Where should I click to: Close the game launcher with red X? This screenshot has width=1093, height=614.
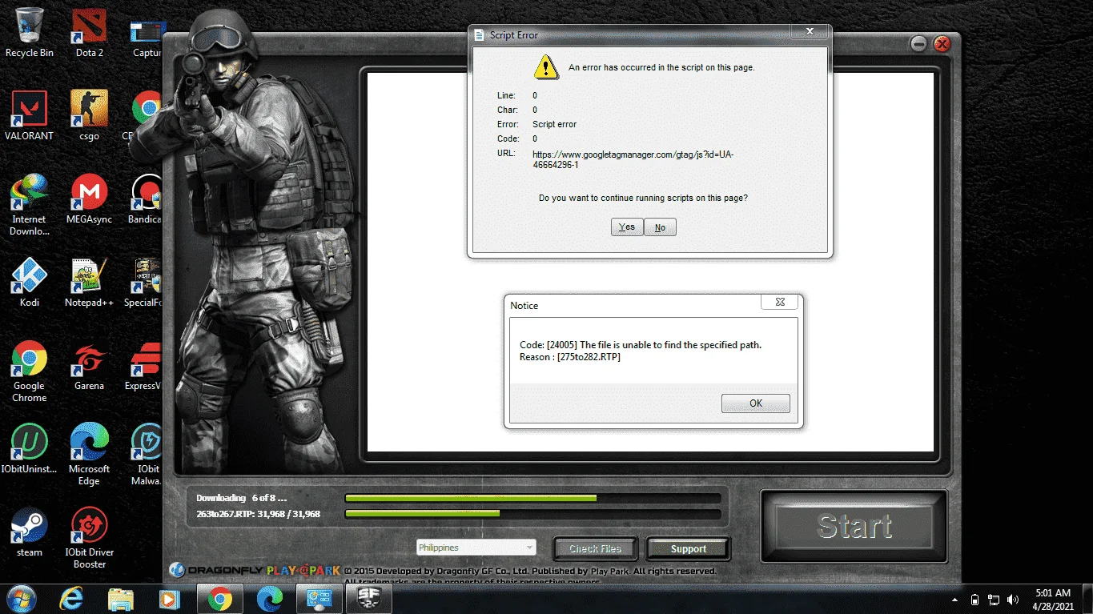coord(942,45)
